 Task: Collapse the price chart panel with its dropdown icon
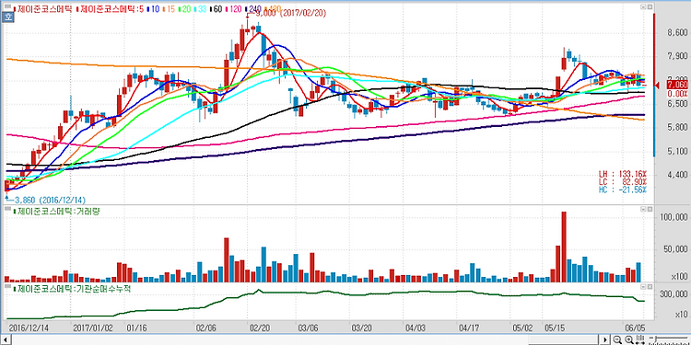644,7
